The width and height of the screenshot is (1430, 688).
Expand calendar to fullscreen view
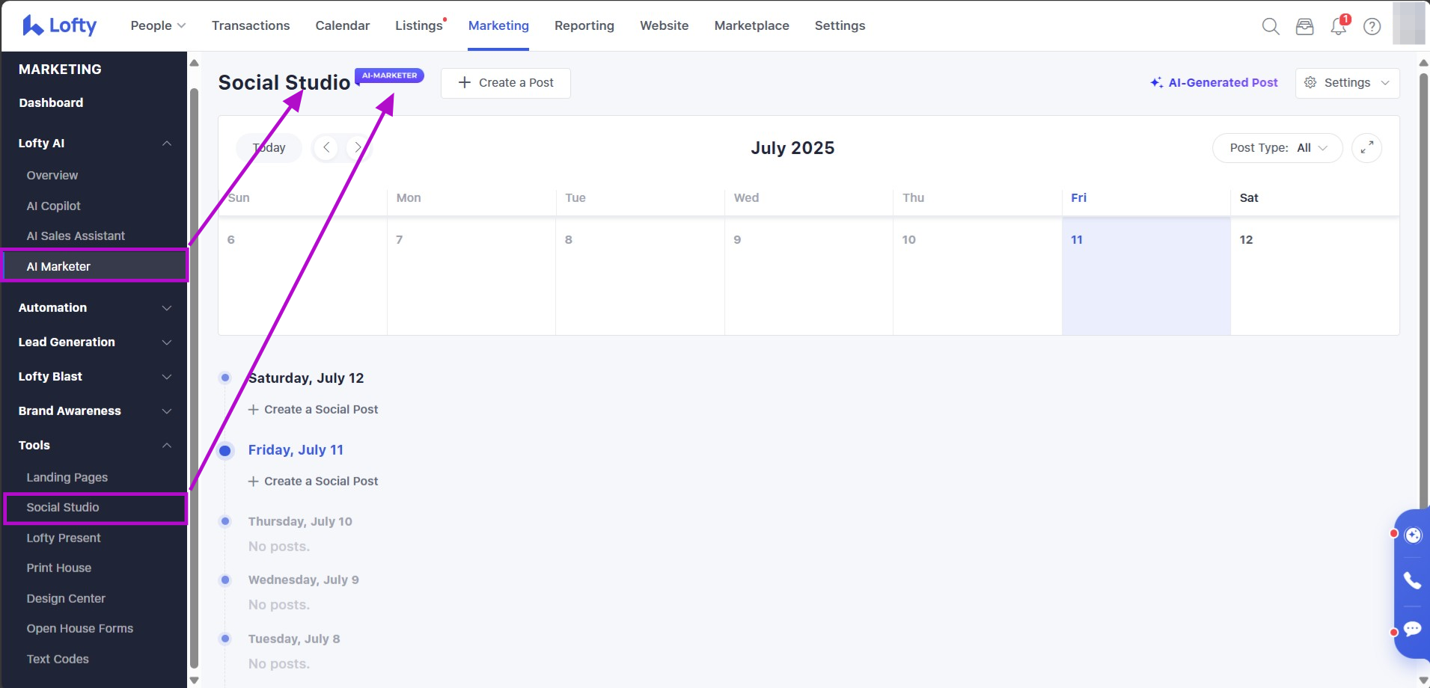tap(1366, 148)
